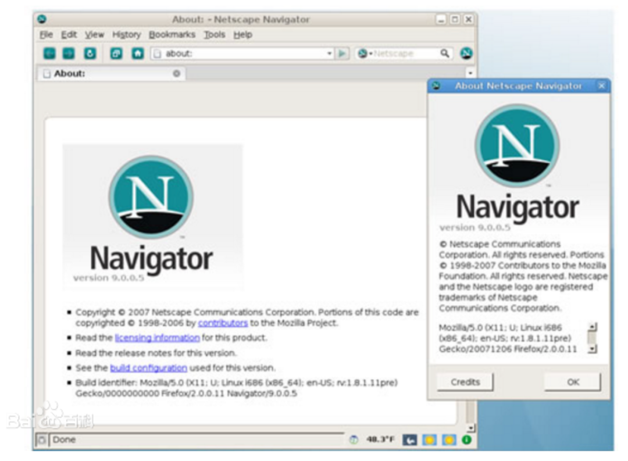Go to the Home page icon
This screenshot has width=628, height=461.
(138, 53)
